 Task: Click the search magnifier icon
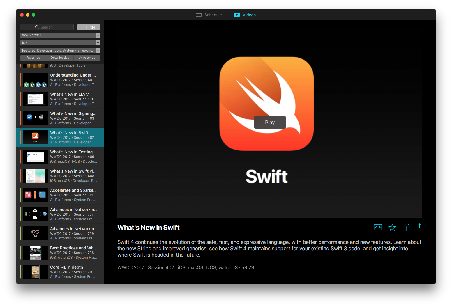click(x=37, y=27)
